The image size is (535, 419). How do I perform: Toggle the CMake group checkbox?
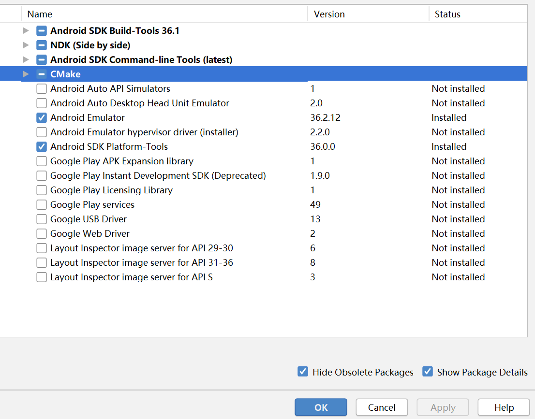point(42,74)
